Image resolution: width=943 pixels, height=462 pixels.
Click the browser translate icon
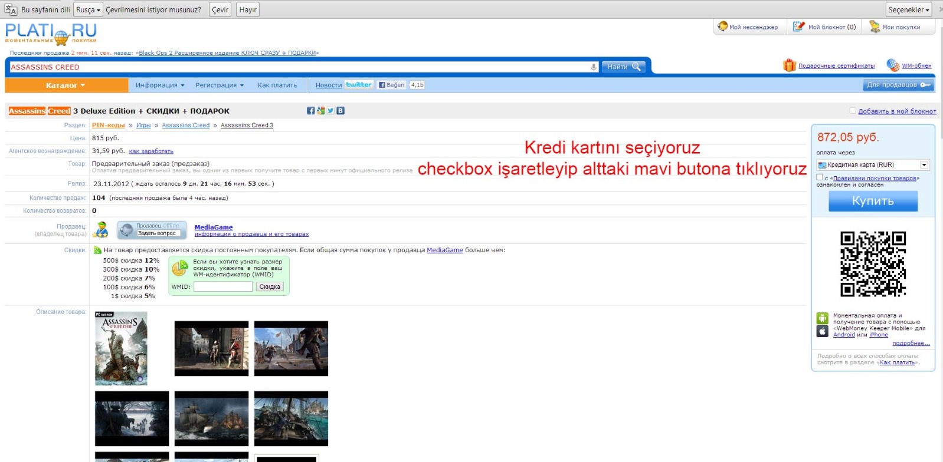click(11, 9)
